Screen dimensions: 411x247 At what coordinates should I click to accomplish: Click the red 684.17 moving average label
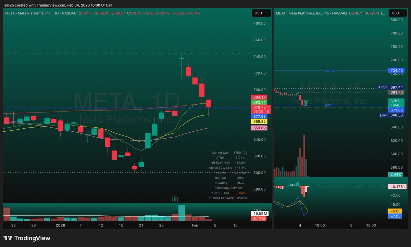pos(259,97)
